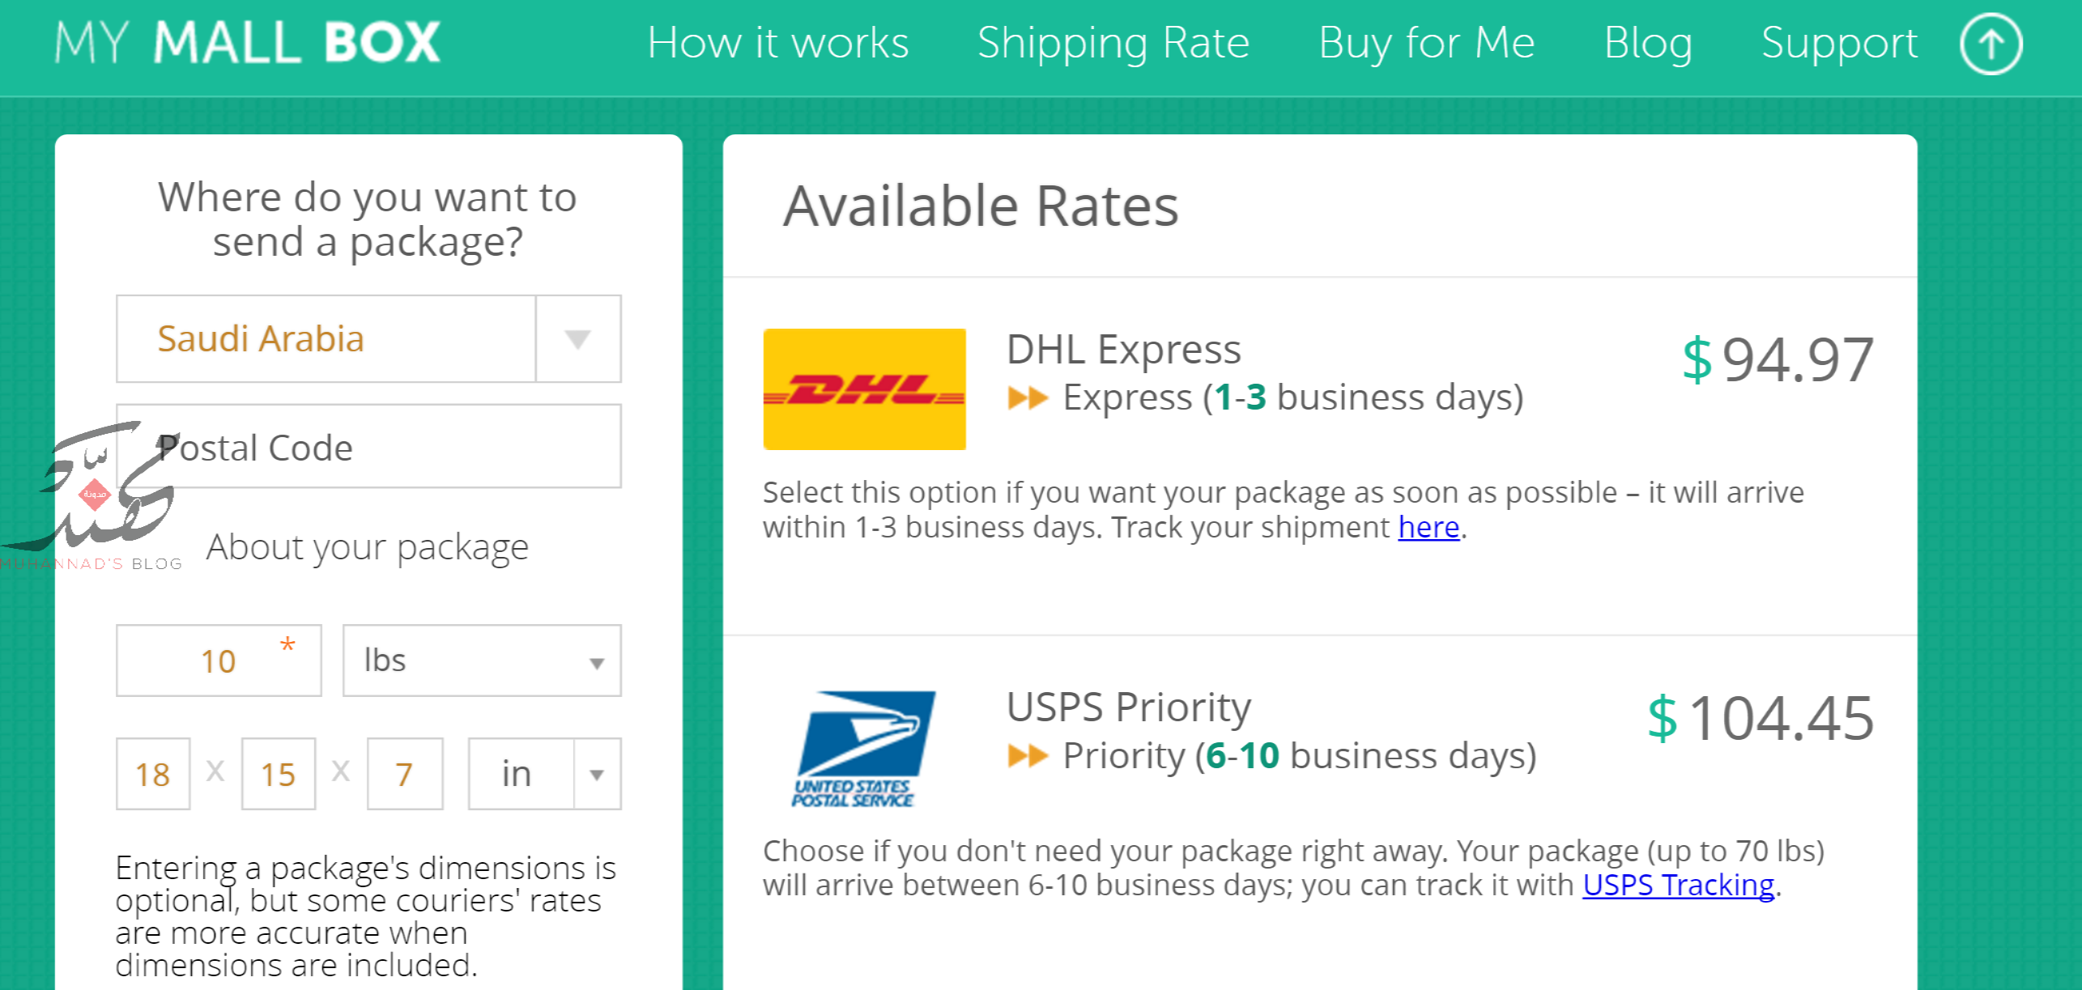Click the length dimension field showing 18
The height and width of the screenshot is (990, 2082).
[x=153, y=774]
